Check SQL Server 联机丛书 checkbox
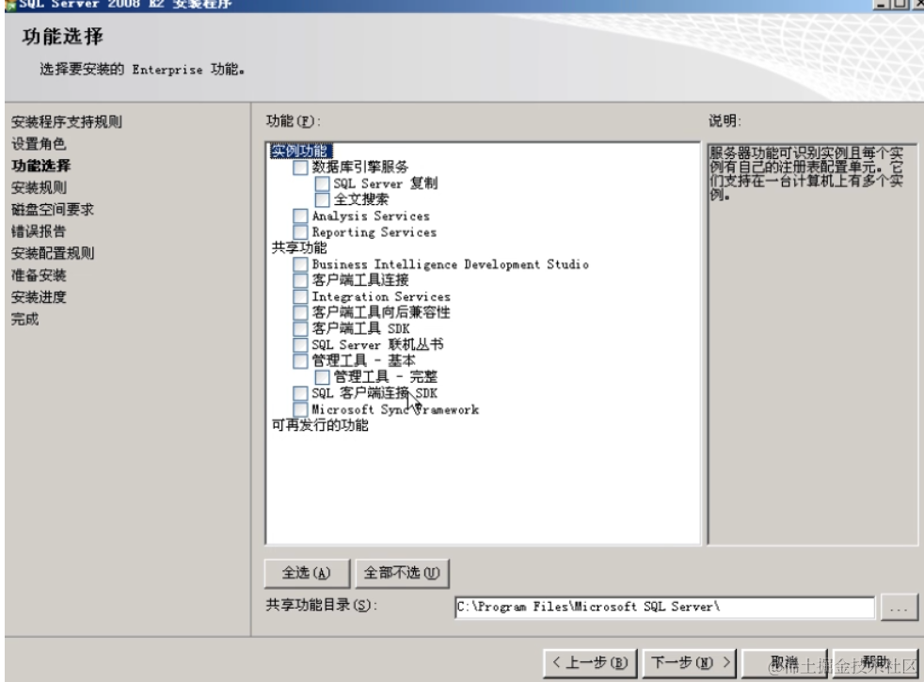The height and width of the screenshot is (682, 924). tap(300, 344)
